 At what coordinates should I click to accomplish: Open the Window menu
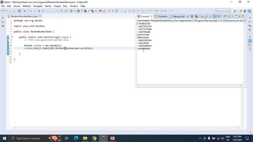point(74,6)
